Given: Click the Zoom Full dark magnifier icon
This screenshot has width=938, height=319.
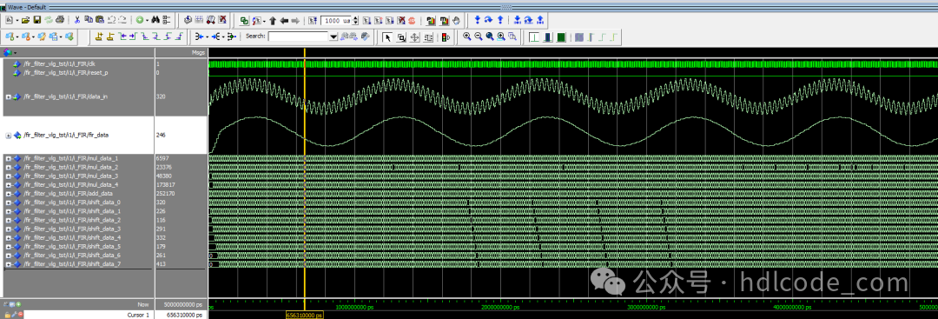Looking at the screenshot, I should (x=490, y=37).
